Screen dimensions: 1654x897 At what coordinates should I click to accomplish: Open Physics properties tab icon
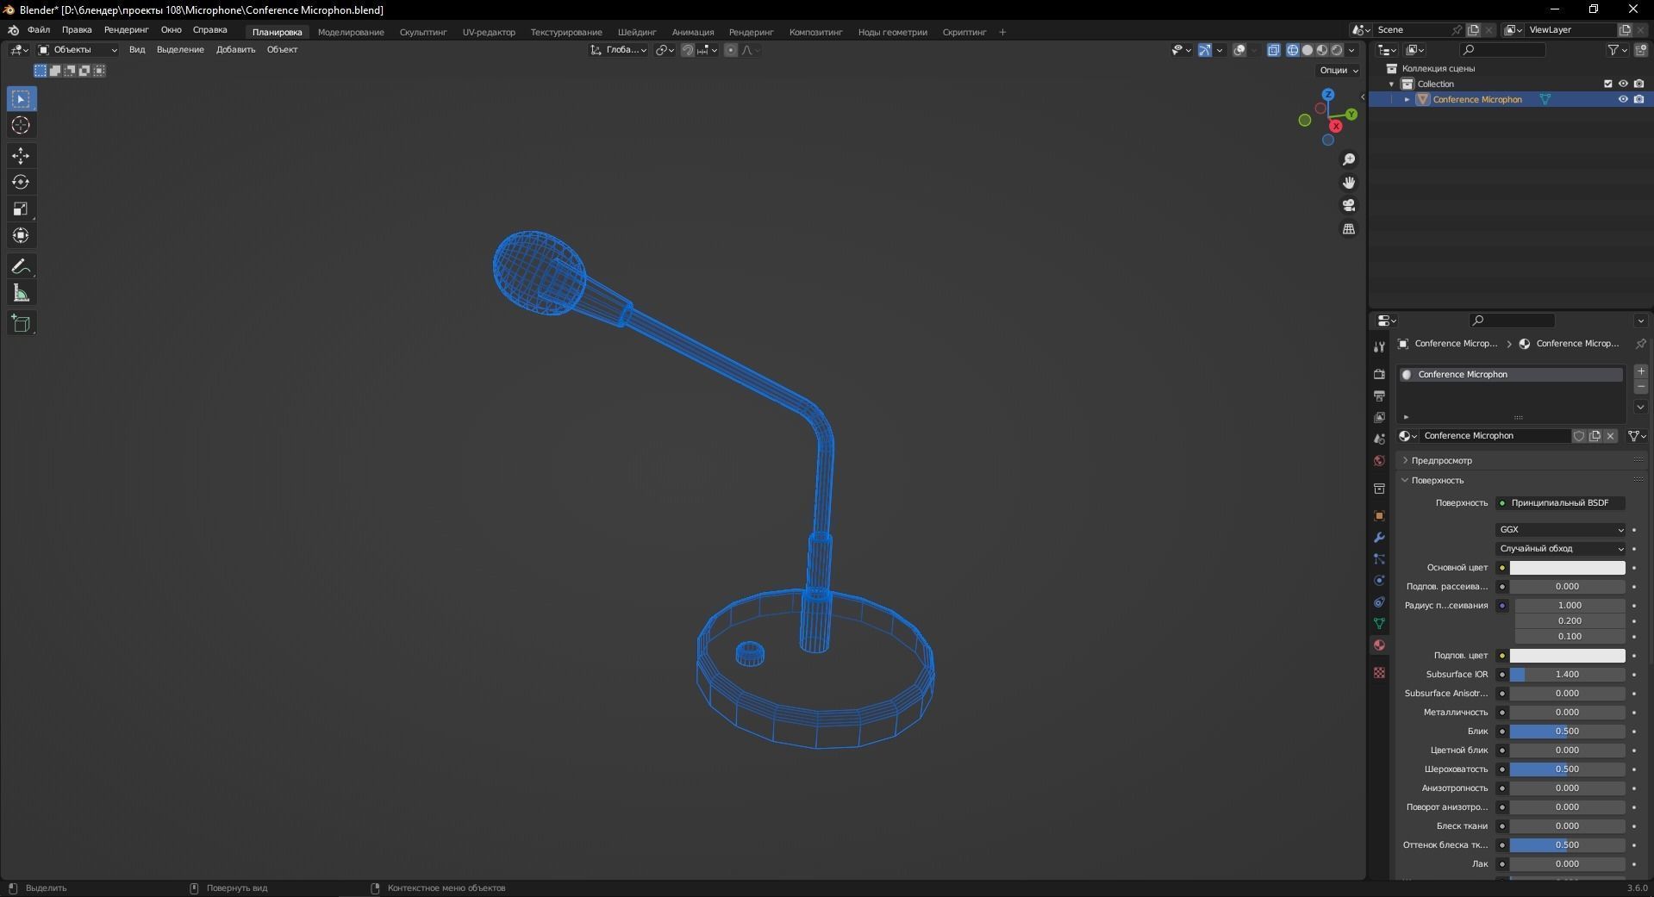click(1379, 581)
